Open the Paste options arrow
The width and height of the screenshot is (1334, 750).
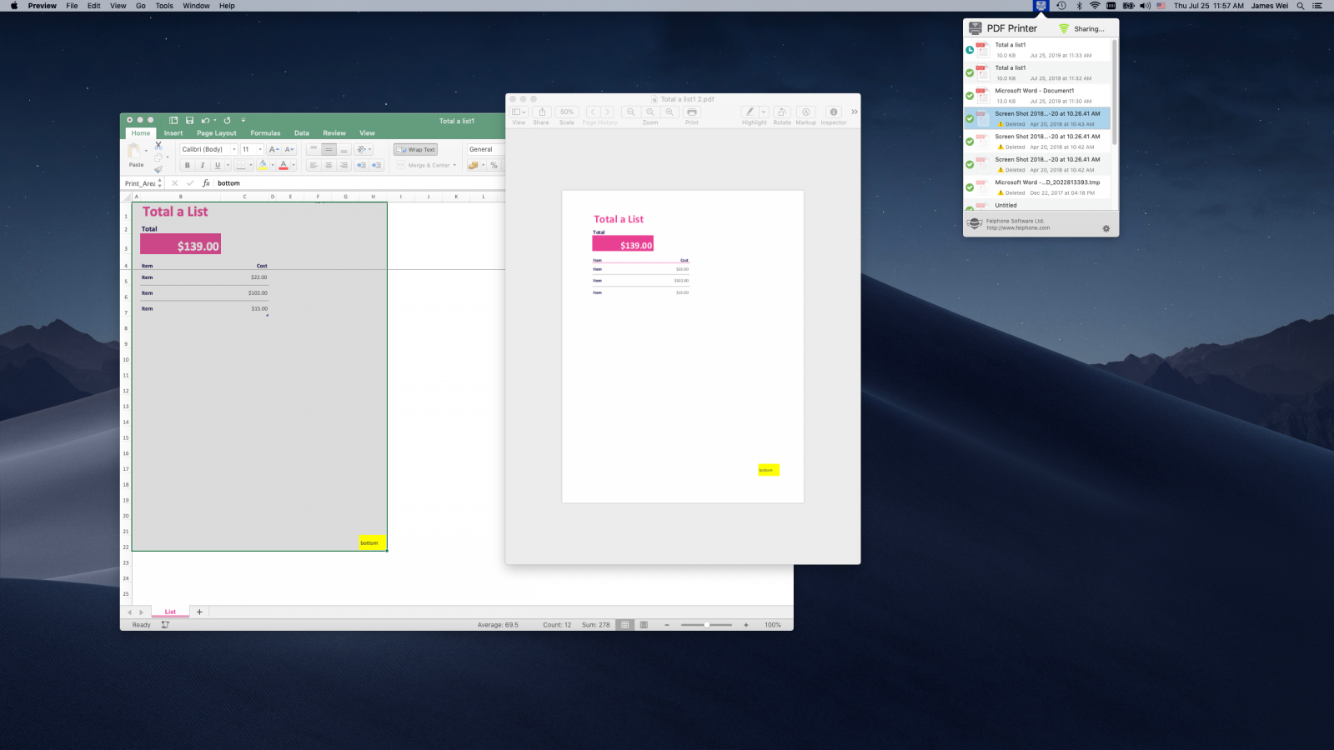point(147,151)
